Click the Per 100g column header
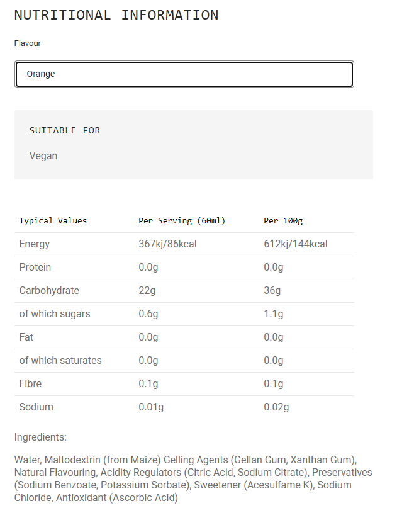This screenshot has height=508, width=397. pos(283,220)
